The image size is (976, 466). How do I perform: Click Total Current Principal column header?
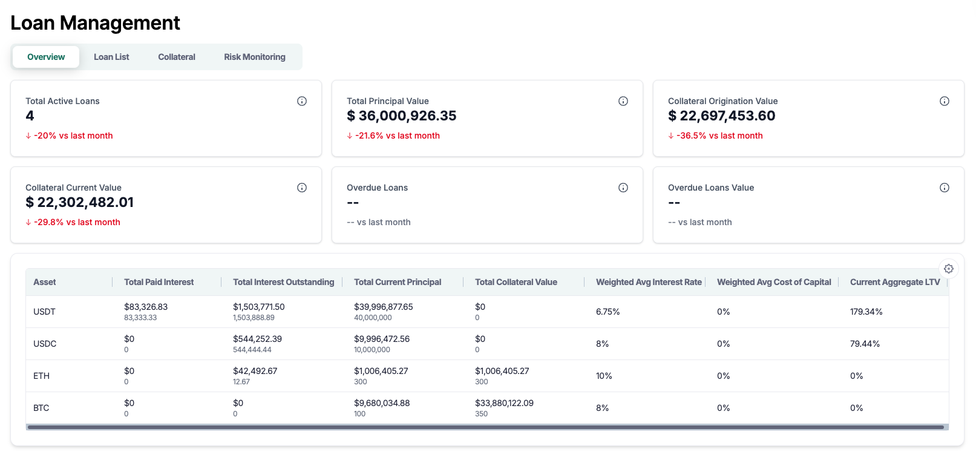(x=398, y=282)
